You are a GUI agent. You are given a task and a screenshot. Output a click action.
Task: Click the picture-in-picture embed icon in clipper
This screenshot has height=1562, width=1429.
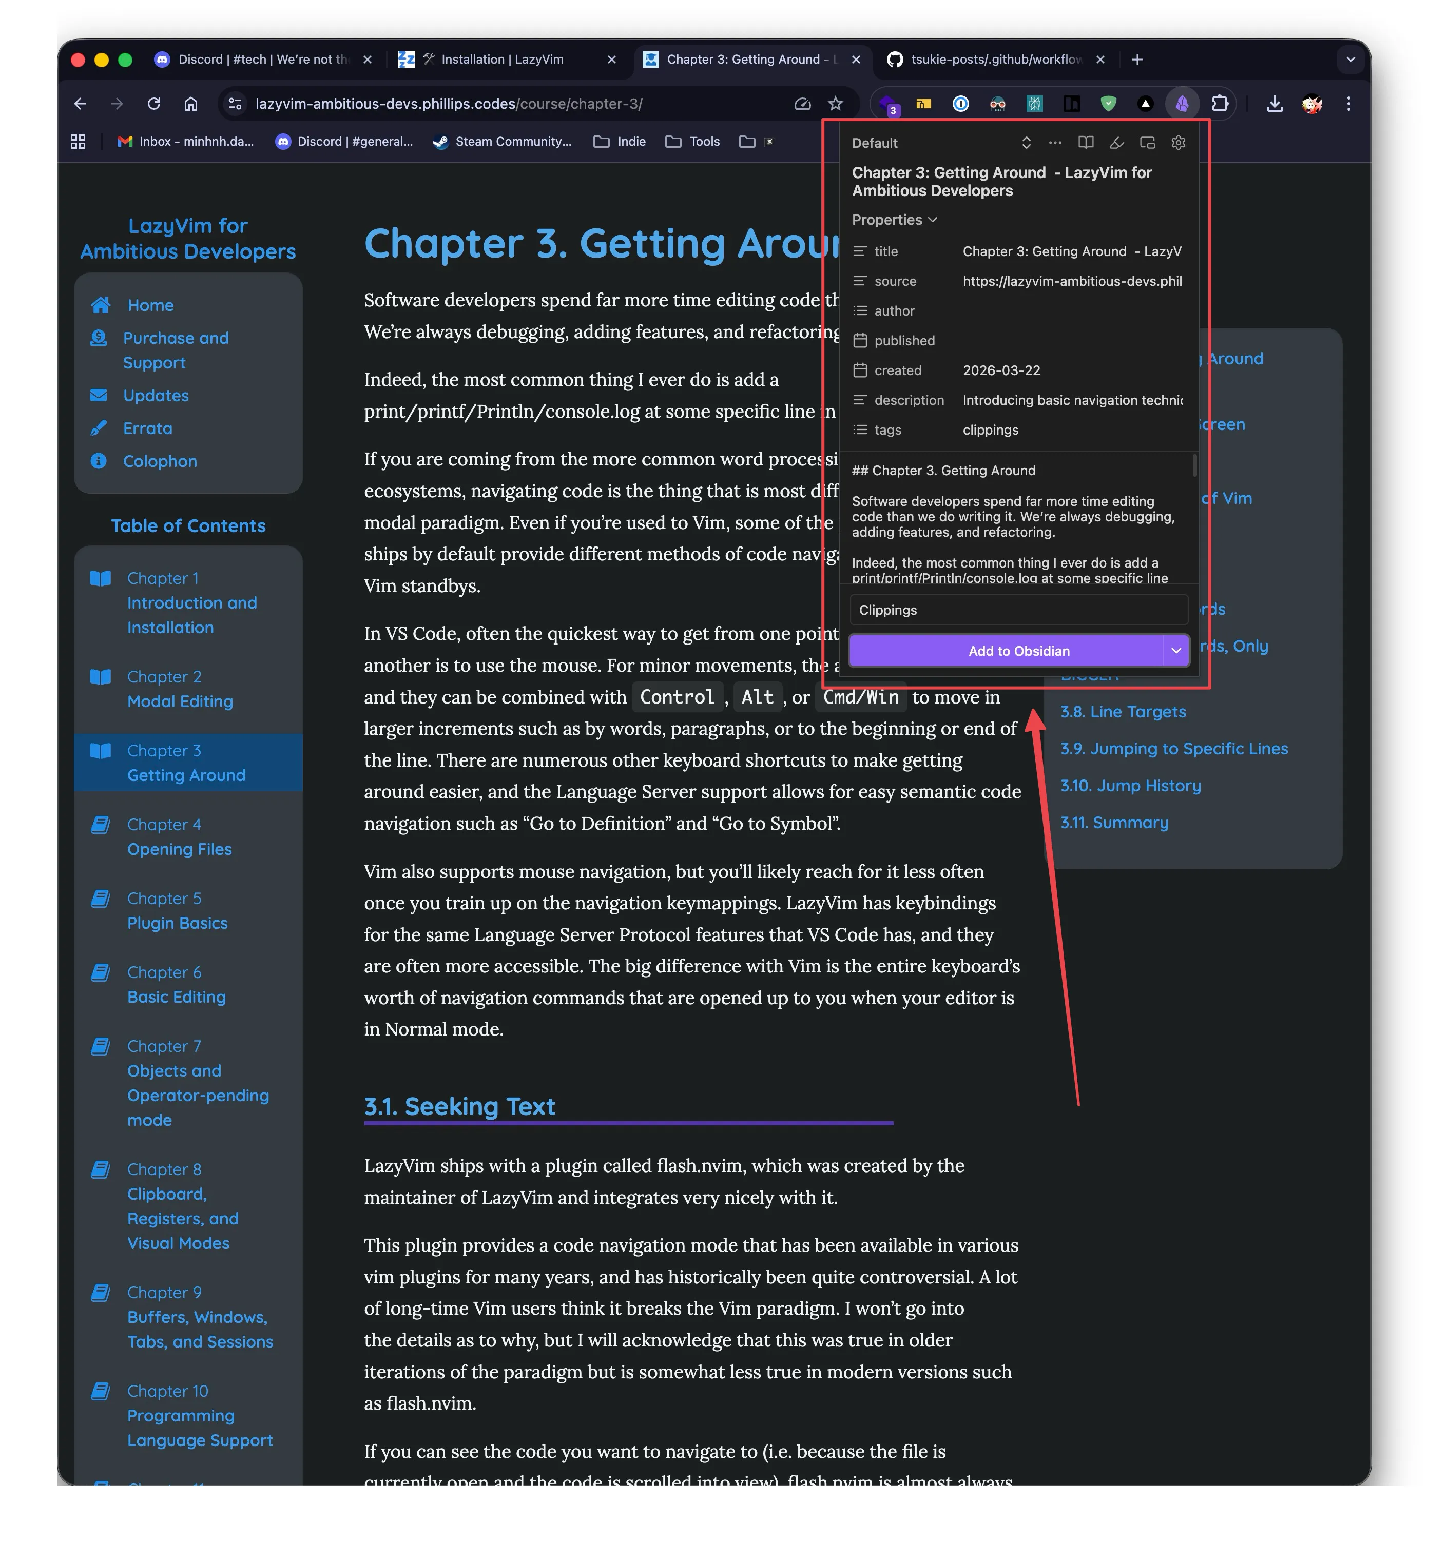point(1146,143)
